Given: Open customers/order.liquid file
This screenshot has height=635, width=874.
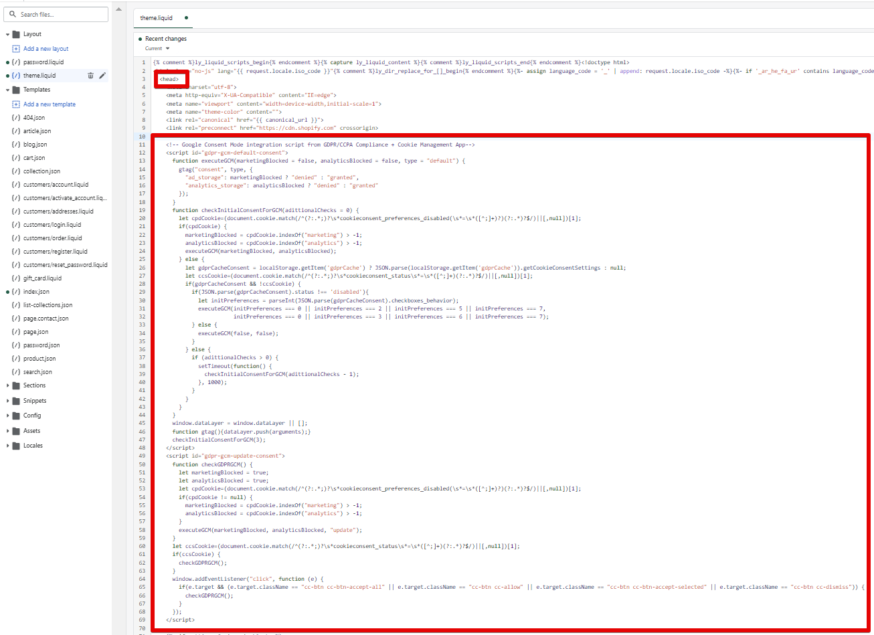Looking at the screenshot, I should pos(53,238).
